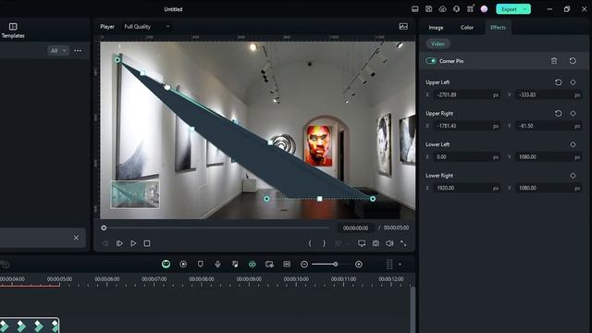This screenshot has width=592, height=333.
Task: Click the Play button
Action: [133, 243]
